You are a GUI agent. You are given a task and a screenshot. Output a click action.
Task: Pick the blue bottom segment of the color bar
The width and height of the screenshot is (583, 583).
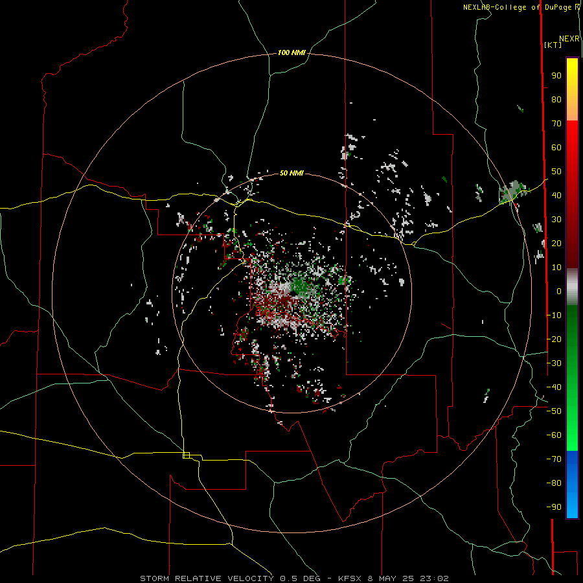click(x=572, y=485)
